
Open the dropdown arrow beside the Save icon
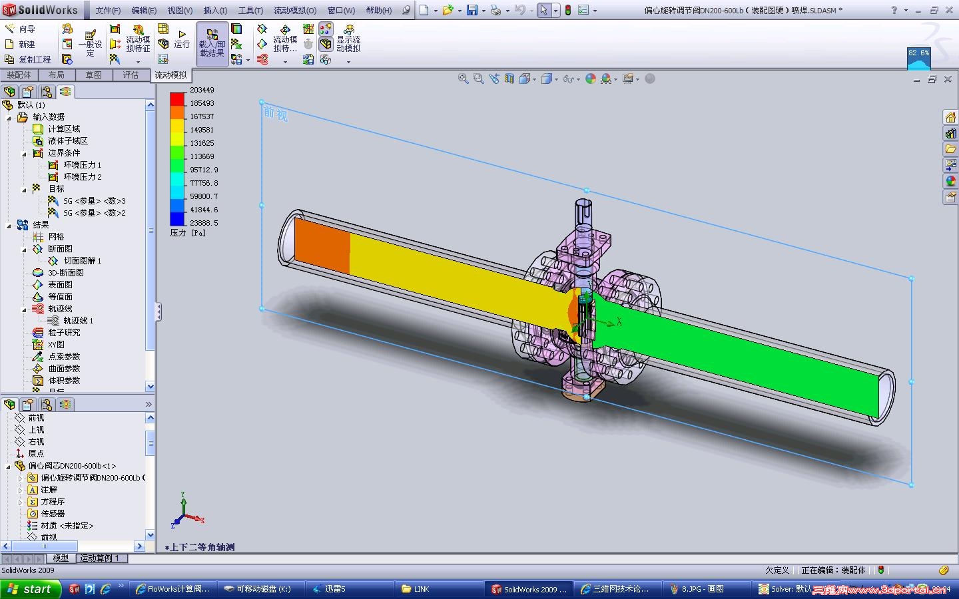click(x=483, y=11)
